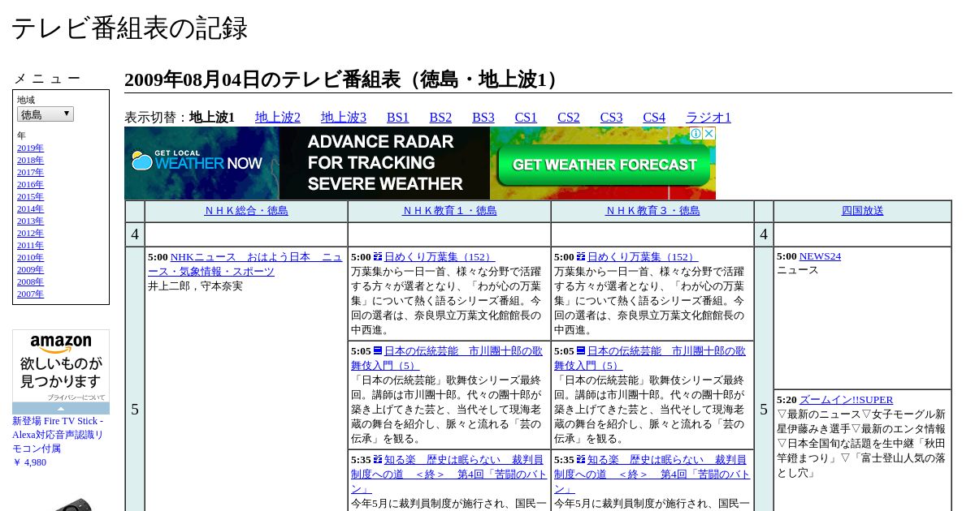Viewport: 975px width, 511px height.
Task: Open the ad info icon on weather banner
Action: coord(696,134)
